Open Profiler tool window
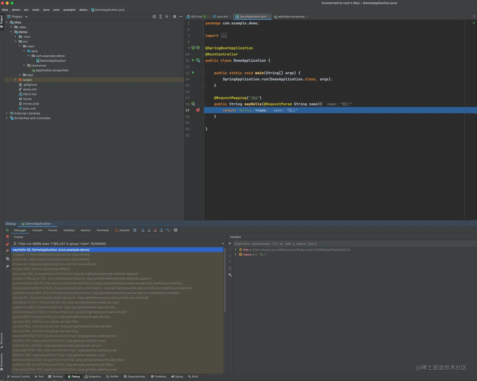The height and width of the screenshot is (381, 477). pyautogui.click(x=112, y=377)
